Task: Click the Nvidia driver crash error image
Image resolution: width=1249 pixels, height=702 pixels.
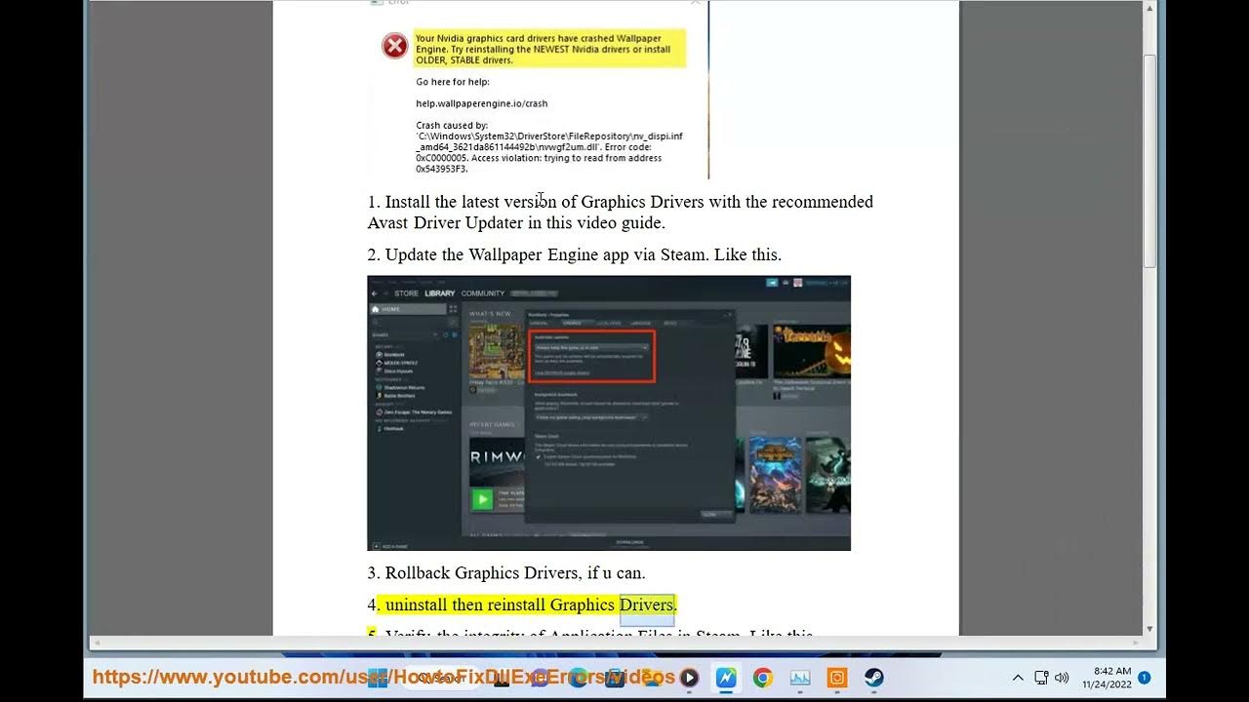Action: tap(538, 90)
